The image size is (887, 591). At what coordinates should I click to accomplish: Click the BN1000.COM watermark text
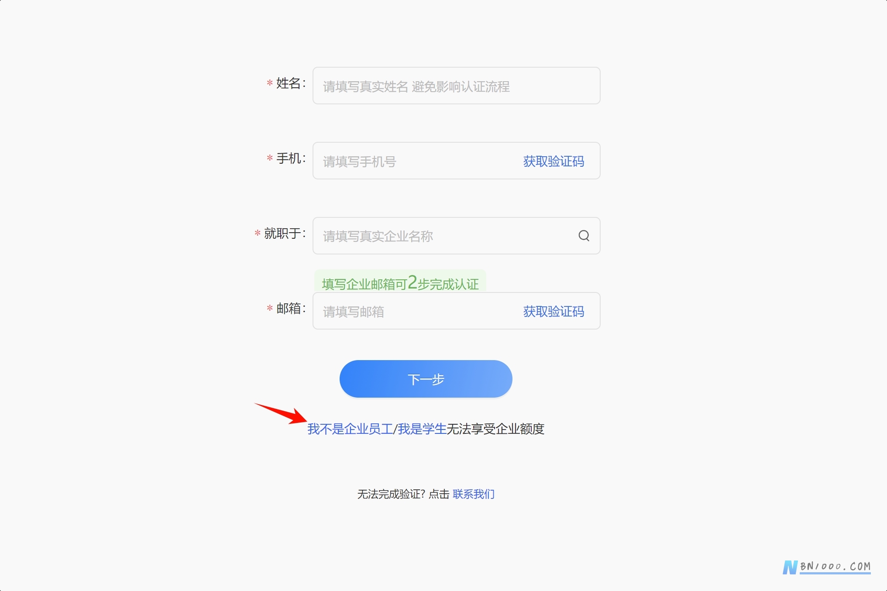click(835, 567)
